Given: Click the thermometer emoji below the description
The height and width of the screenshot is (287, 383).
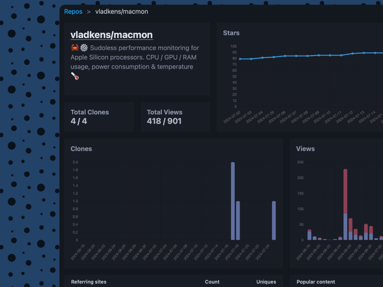Looking at the screenshot, I should [x=75, y=76].
